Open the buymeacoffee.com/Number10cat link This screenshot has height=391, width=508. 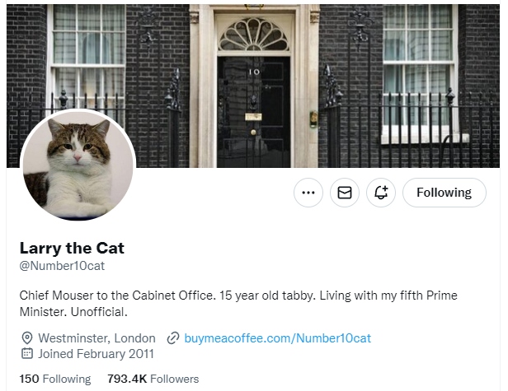point(277,338)
